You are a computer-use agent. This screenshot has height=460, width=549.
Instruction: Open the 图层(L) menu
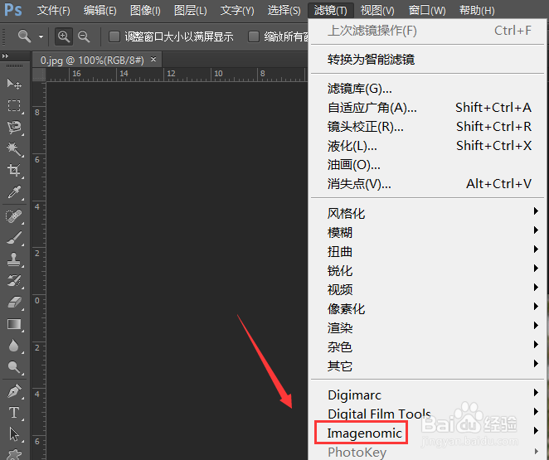coord(191,11)
